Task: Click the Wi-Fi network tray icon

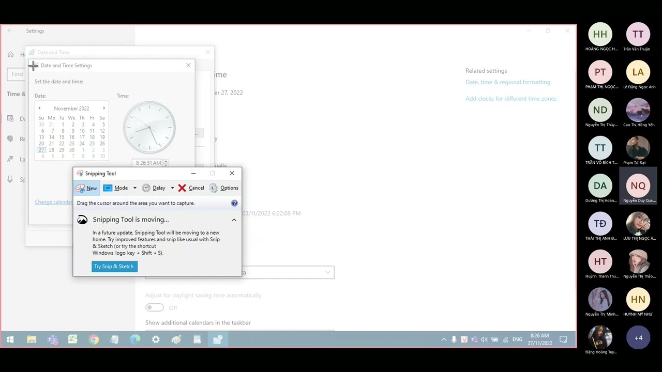Action: coord(505,339)
